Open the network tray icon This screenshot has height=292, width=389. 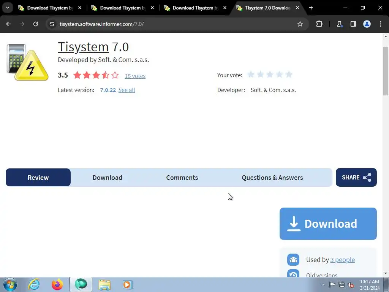[x=342, y=285]
